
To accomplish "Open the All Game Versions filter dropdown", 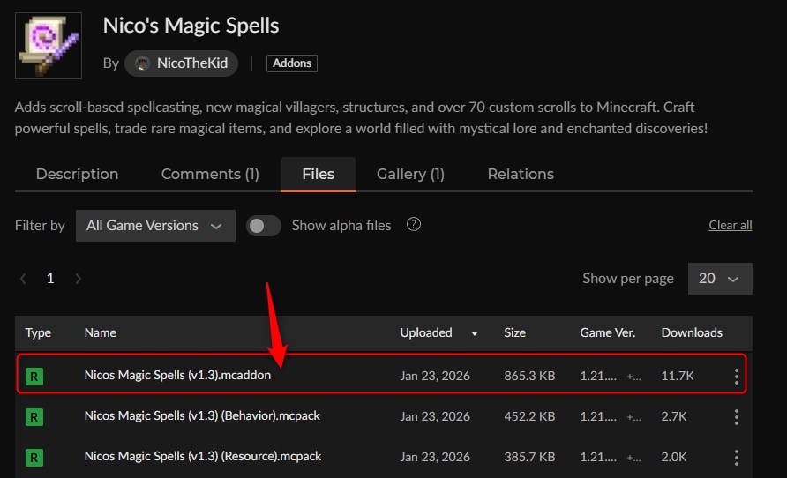I will tap(155, 226).
